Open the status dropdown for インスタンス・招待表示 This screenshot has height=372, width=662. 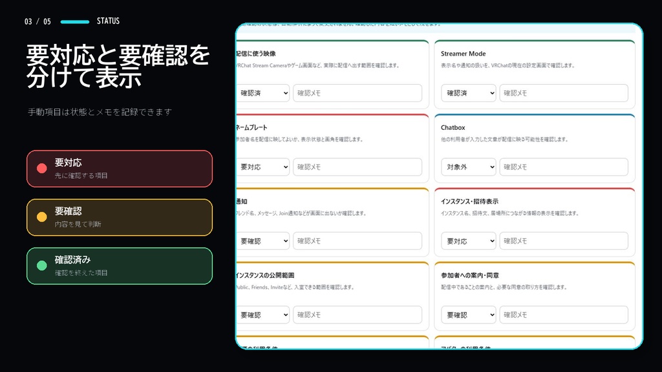[x=469, y=241]
